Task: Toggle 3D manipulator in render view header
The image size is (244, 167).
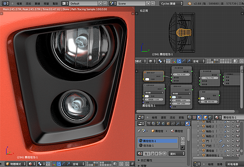Action: coord(54,164)
